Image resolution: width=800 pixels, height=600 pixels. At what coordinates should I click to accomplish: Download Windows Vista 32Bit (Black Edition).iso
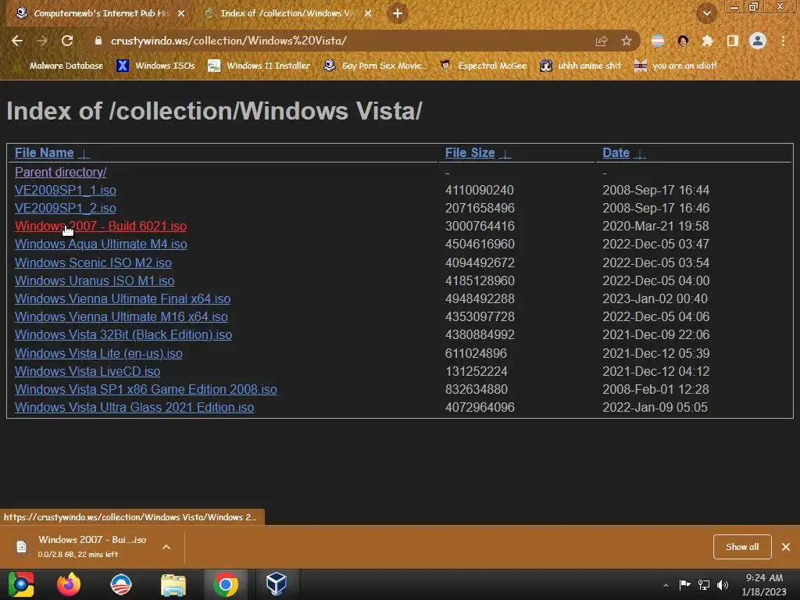(x=123, y=334)
